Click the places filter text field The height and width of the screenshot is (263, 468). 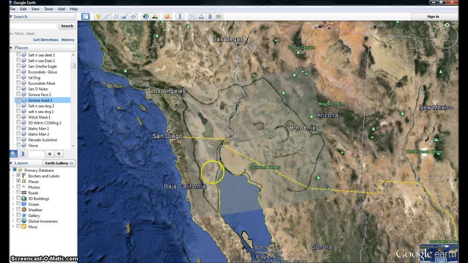point(36,154)
